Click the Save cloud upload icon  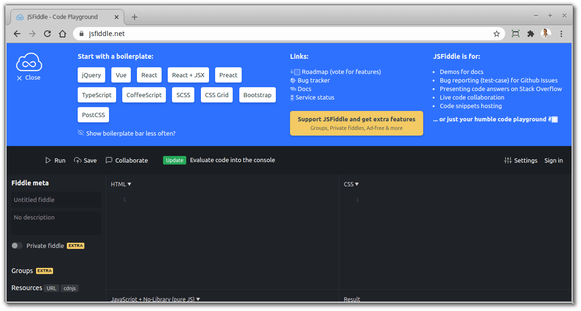point(78,160)
